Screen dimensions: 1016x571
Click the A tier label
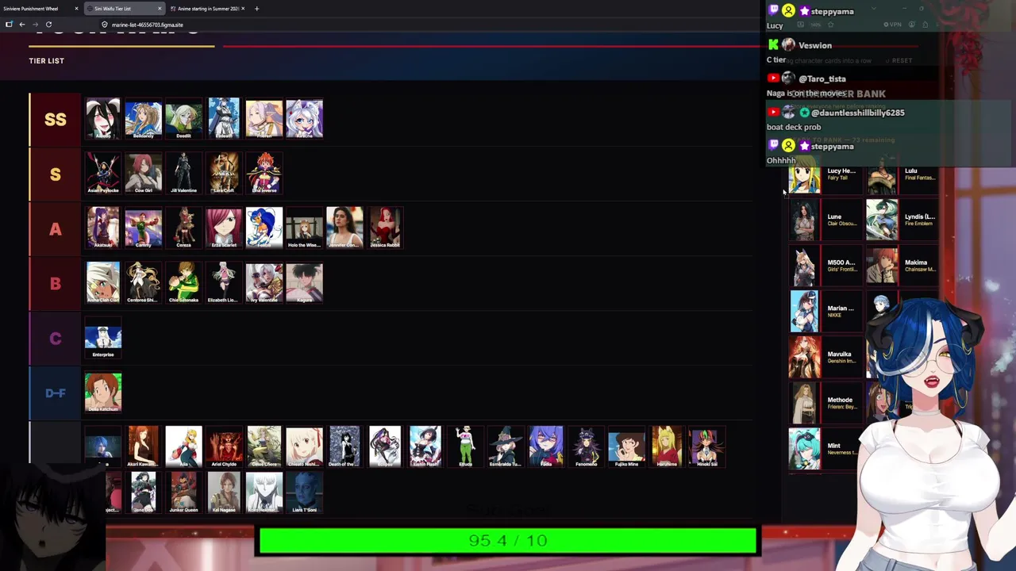[x=56, y=229]
